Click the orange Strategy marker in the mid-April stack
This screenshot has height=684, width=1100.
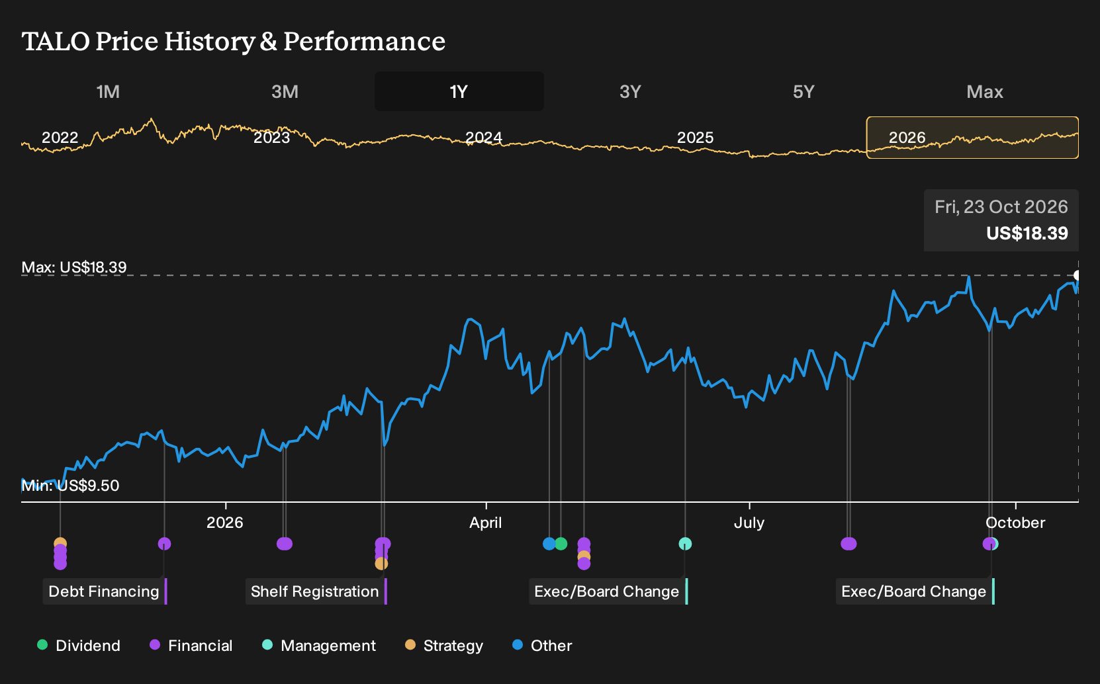tap(584, 556)
